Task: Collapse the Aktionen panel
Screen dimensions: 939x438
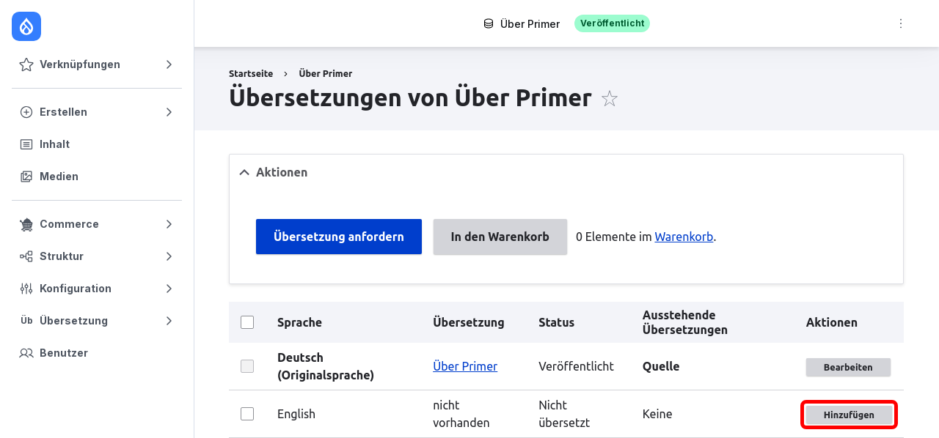Action: 244,172
